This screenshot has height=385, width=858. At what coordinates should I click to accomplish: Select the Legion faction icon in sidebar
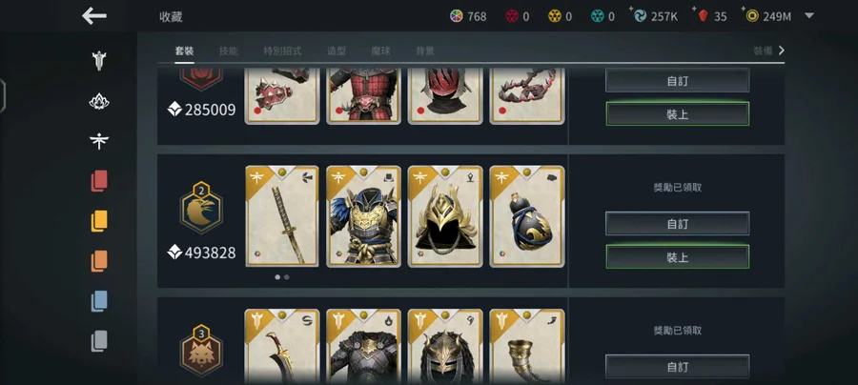[x=99, y=61]
